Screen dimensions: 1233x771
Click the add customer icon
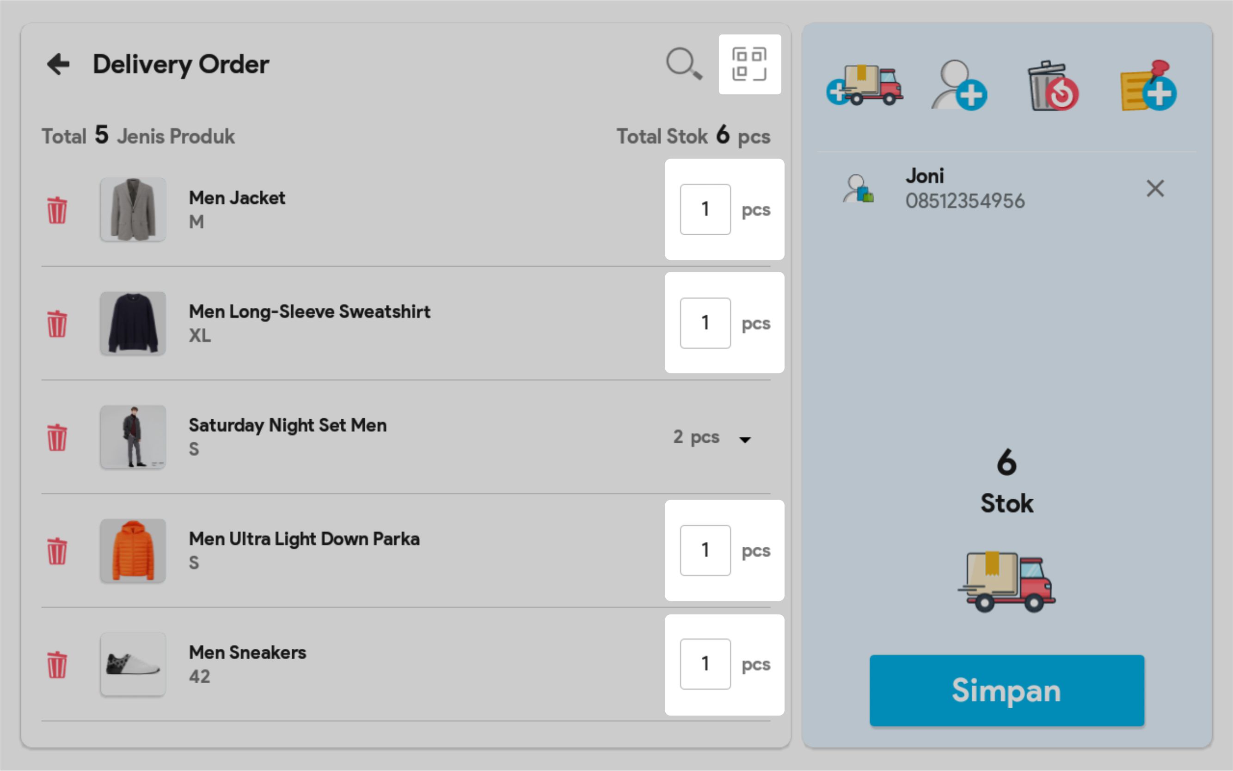click(959, 86)
